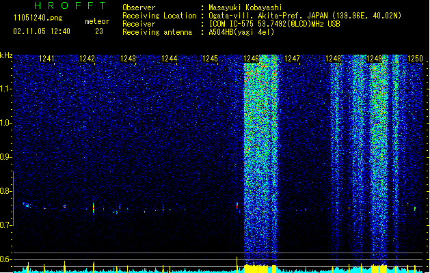Click the 1246 time marker
The width and height of the screenshot is (430, 273).
tap(251, 59)
